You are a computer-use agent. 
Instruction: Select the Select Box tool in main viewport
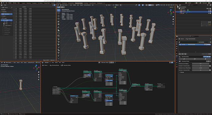tap(59, 10)
